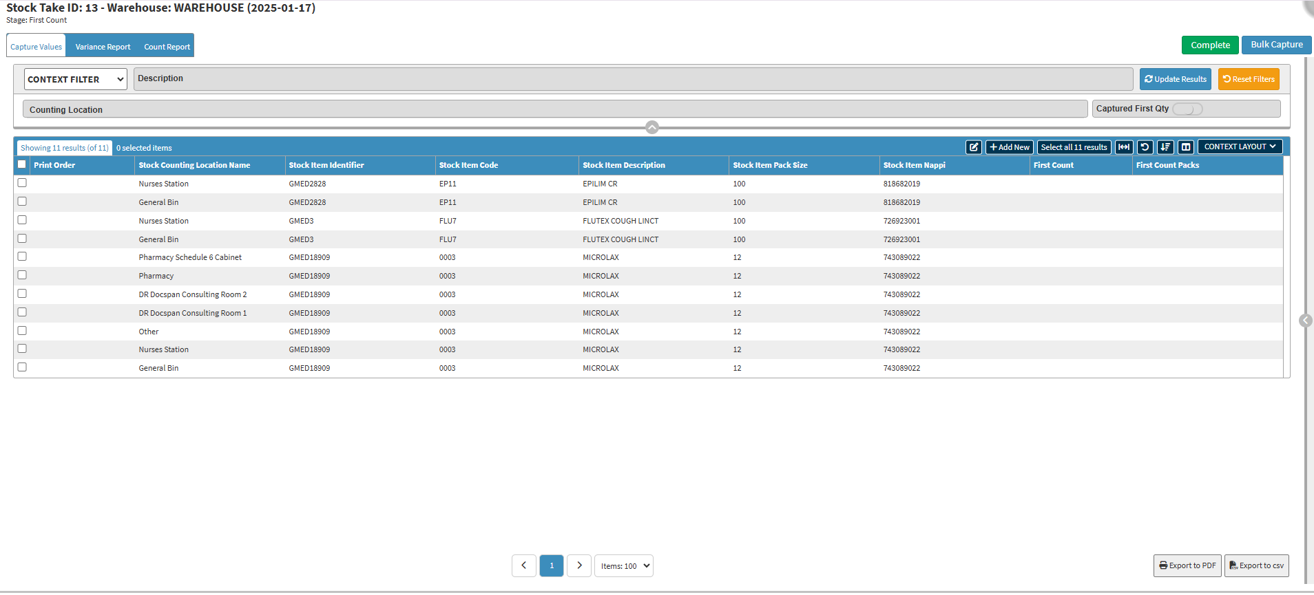Image resolution: width=1314 pixels, height=595 pixels.
Task: Open the Items: 100 page size dropdown
Action: click(x=624, y=565)
